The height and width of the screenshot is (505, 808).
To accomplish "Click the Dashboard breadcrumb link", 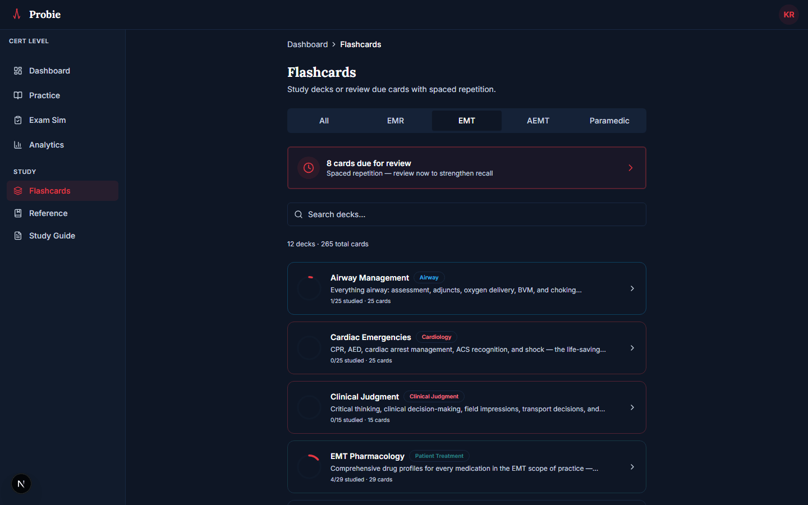I will 307,44.
